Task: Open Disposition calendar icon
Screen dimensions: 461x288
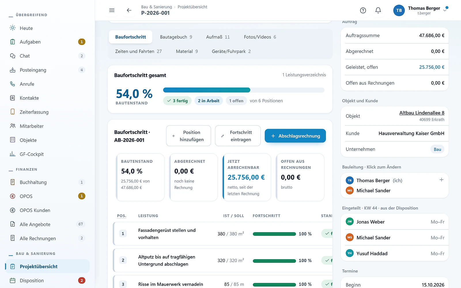Action: point(13,281)
